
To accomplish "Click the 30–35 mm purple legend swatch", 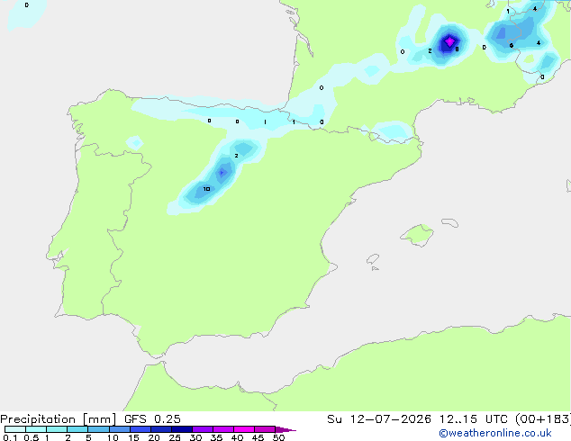I will (203, 429).
